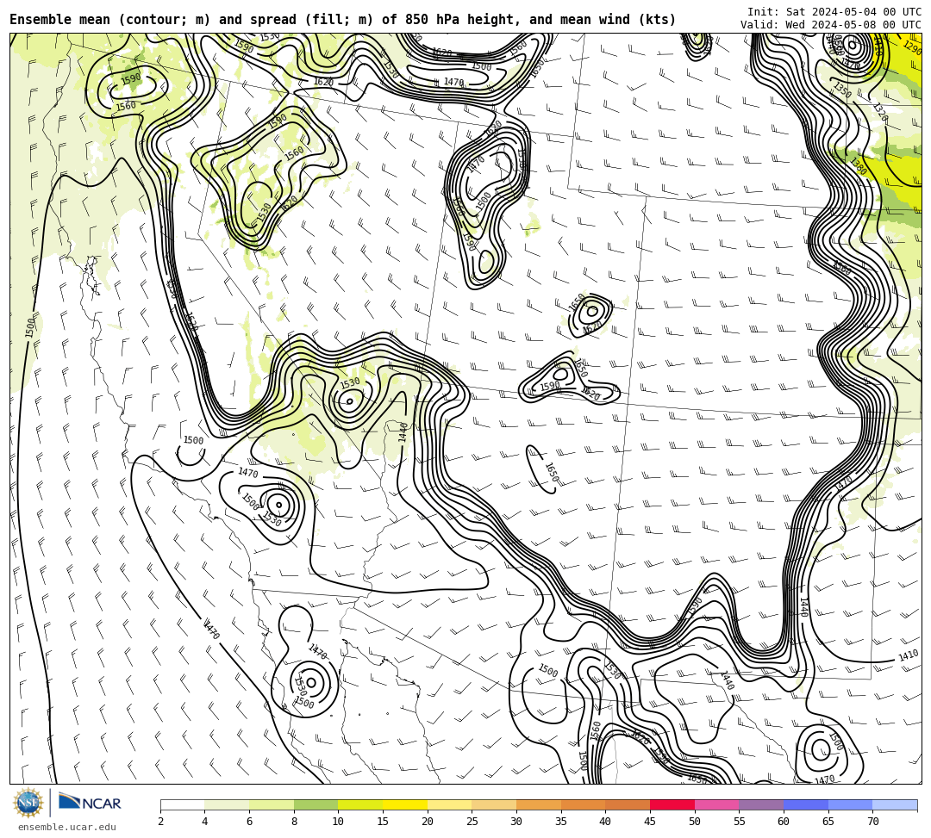This screenshot has width=931, height=838.
Task: Pick the light orange 25–30 colorbar segment
Action: click(x=494, y=804)
